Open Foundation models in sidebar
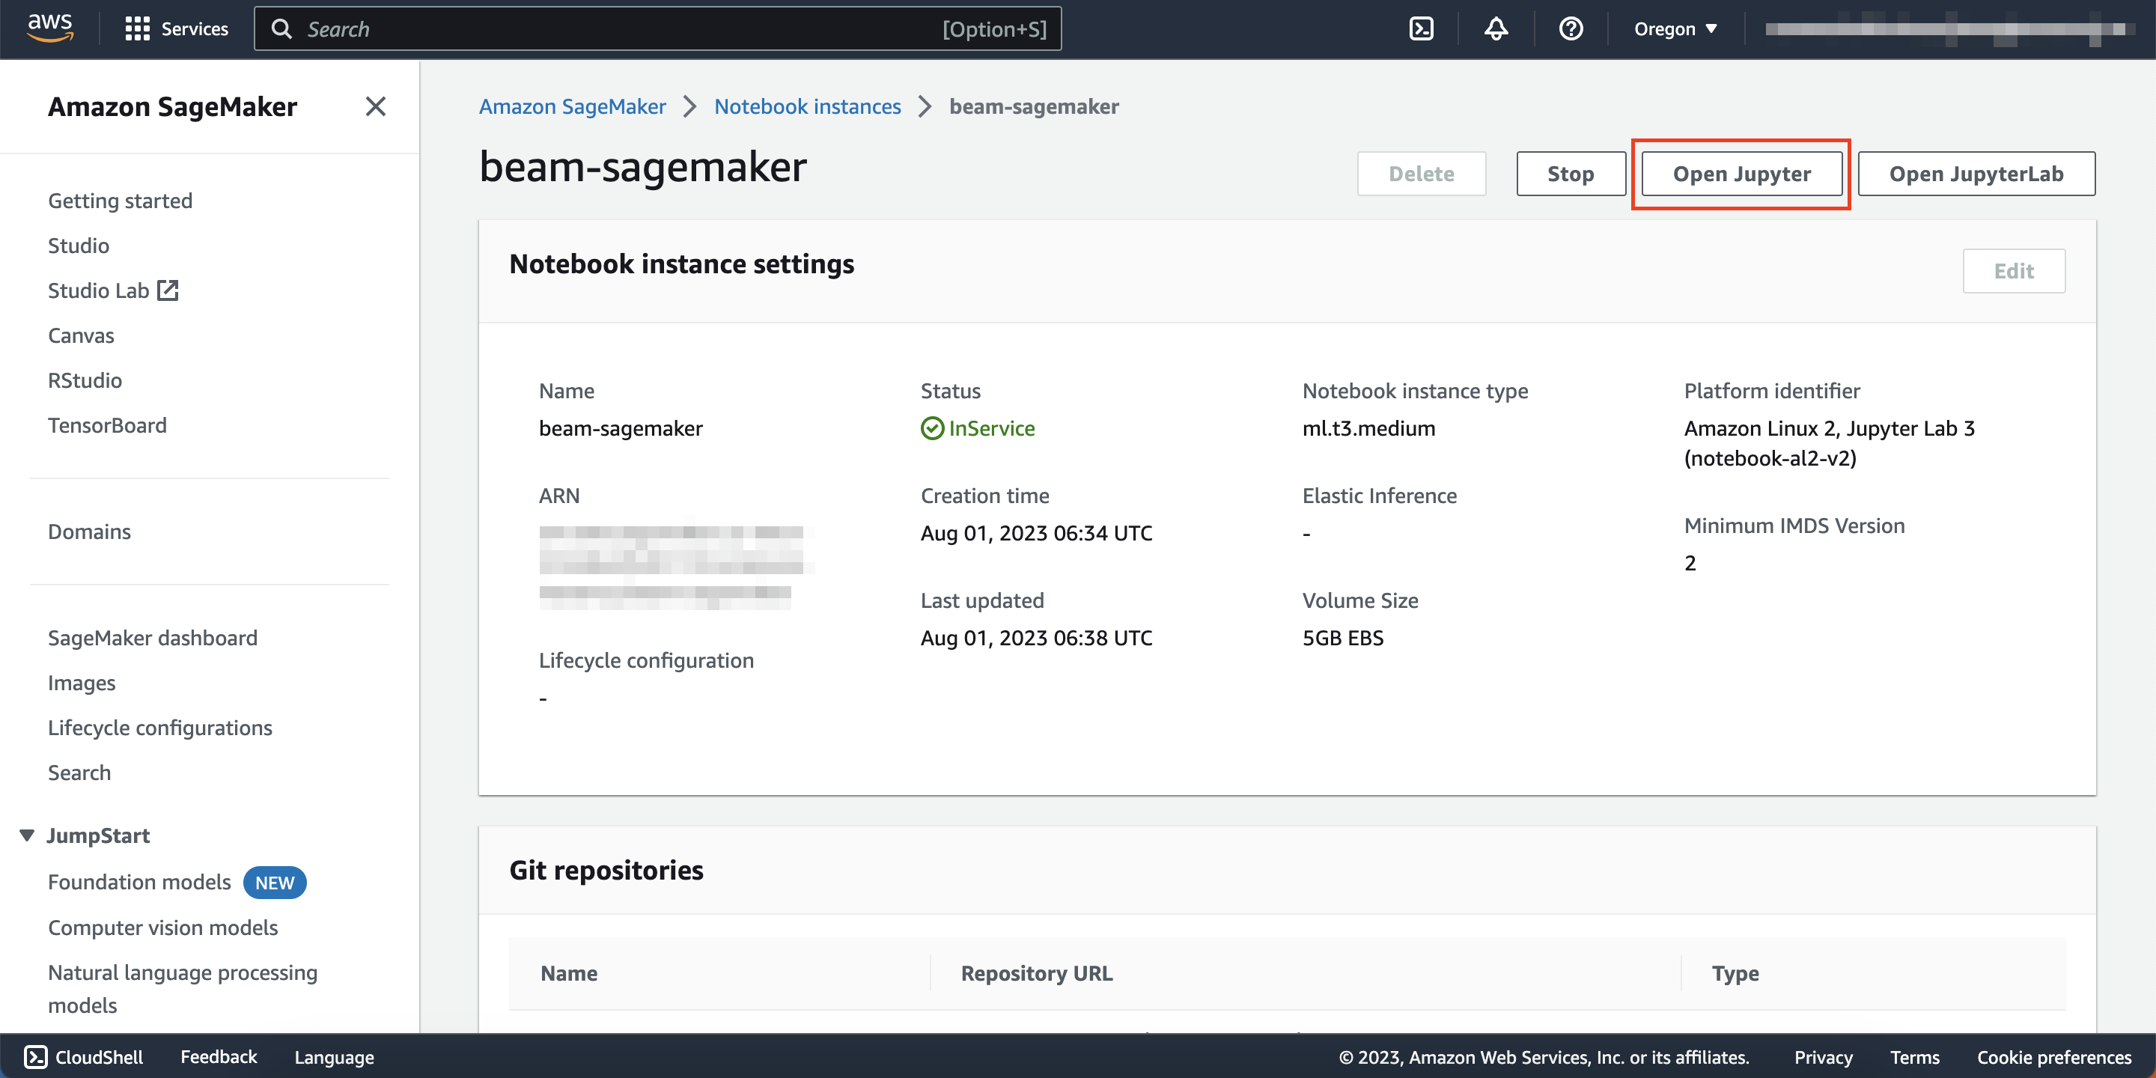2156x1078 pixels. point(139,882)
